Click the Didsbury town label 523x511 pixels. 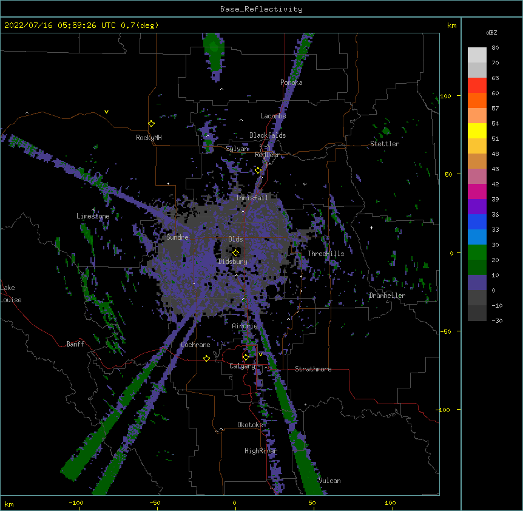click(x=232, y=262)
